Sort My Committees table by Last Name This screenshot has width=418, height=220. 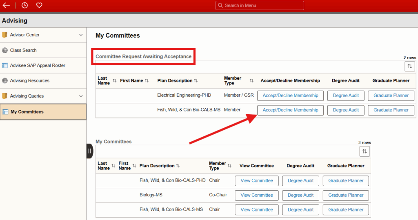pyautogui.click(x=113, y=166)
